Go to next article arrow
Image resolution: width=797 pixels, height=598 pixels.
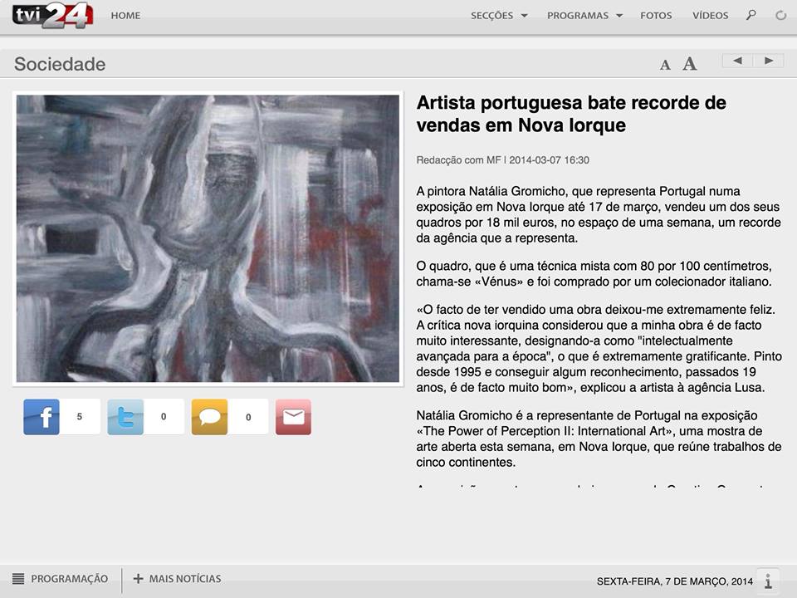coord(768,61)
